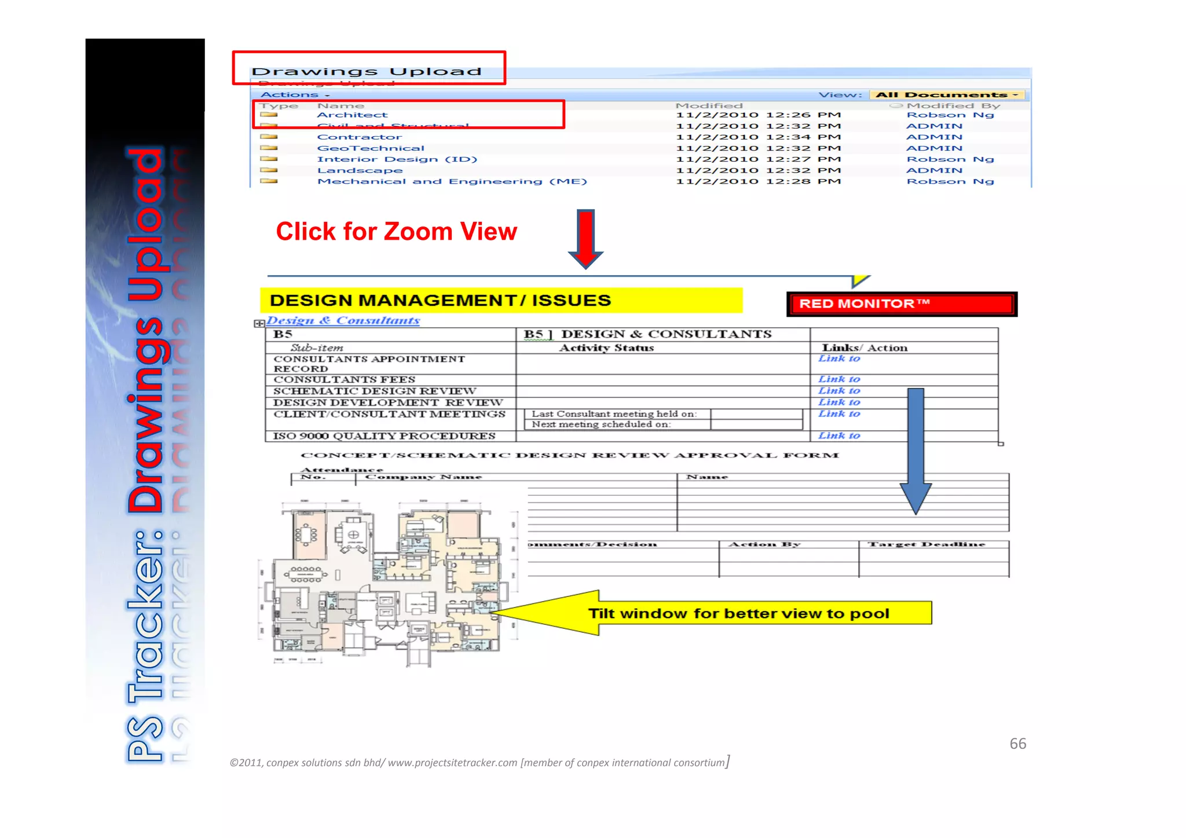Open the Landscape folder icon

point(269,170)
